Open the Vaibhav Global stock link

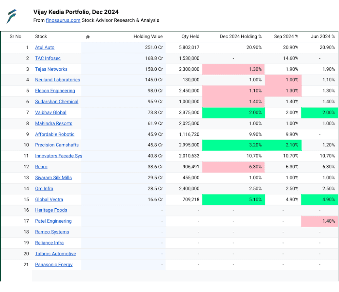point(51,112)
